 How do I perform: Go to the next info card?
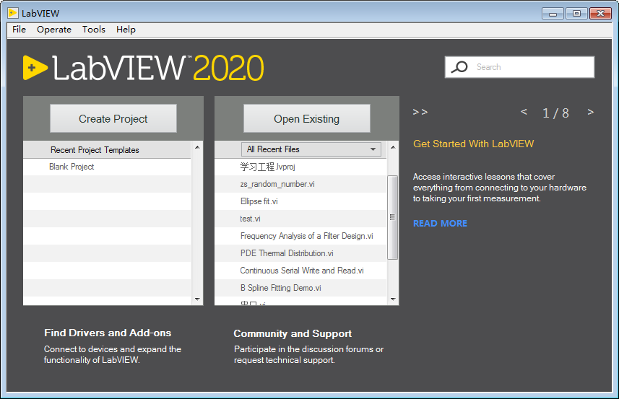pos(591,113)
